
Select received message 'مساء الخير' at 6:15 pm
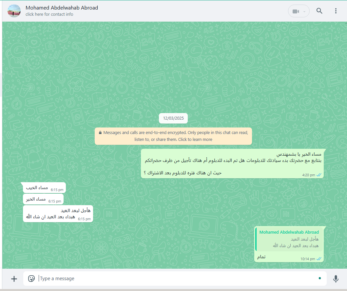point(43,199)
